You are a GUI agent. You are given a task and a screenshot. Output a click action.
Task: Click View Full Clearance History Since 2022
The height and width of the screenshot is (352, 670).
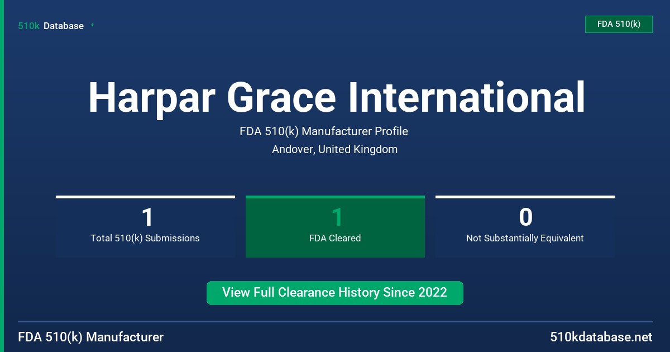335,293
